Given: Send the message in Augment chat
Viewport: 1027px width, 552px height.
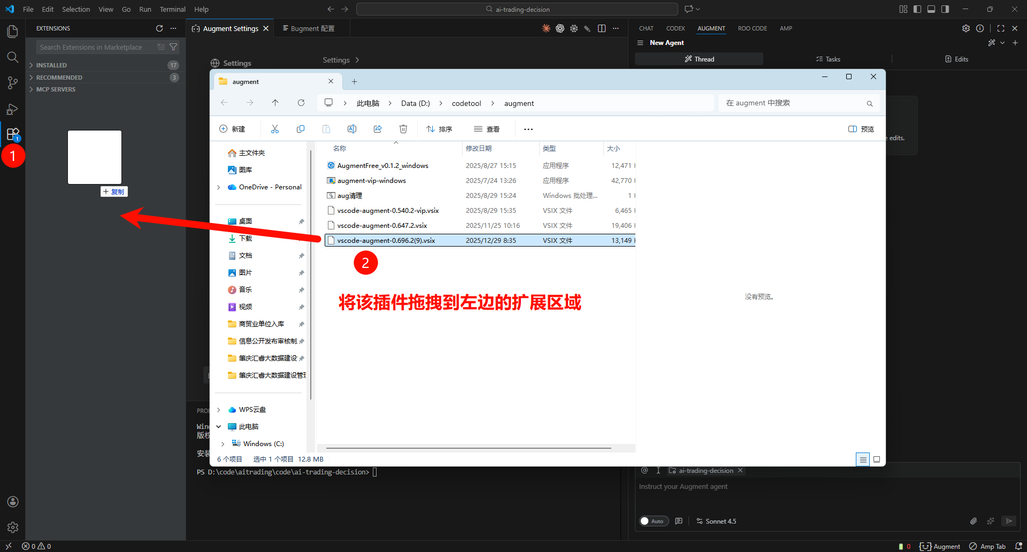Looking at the screenshot, I should coord(1009,521).
